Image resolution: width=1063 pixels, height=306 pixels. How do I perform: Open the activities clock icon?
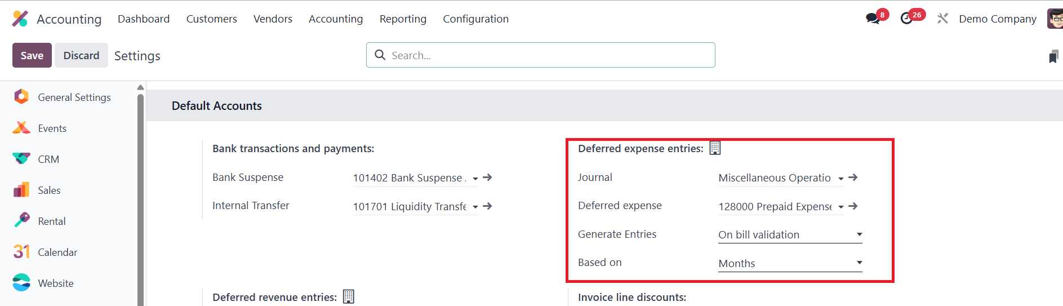coord(906,19)
